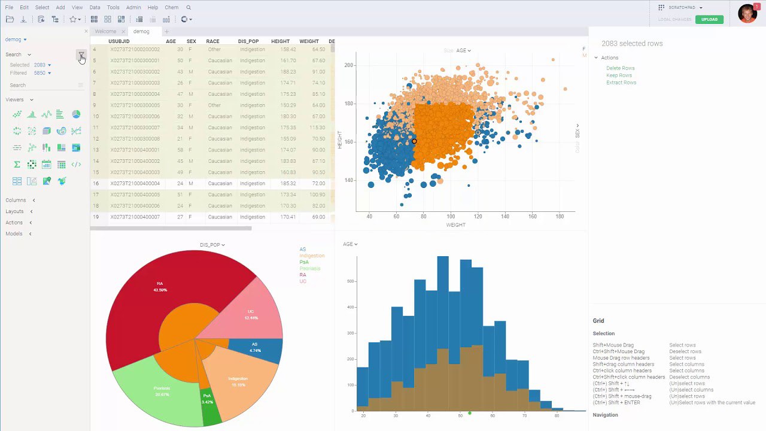Click the Psoriasis legend entry
766x431 pixels.
click(310, 268)
